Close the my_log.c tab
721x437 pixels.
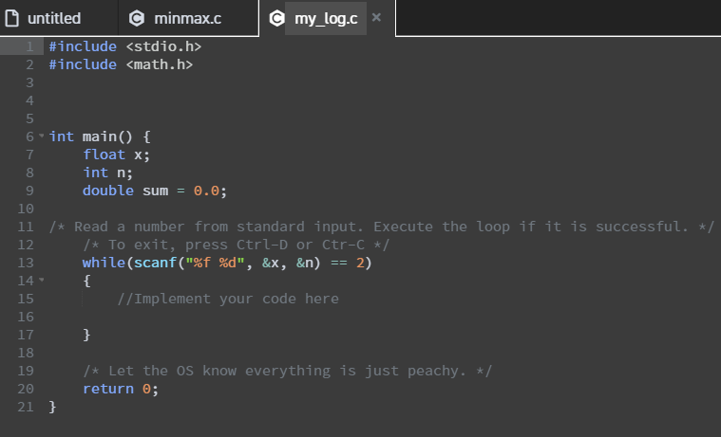(376, 17)
